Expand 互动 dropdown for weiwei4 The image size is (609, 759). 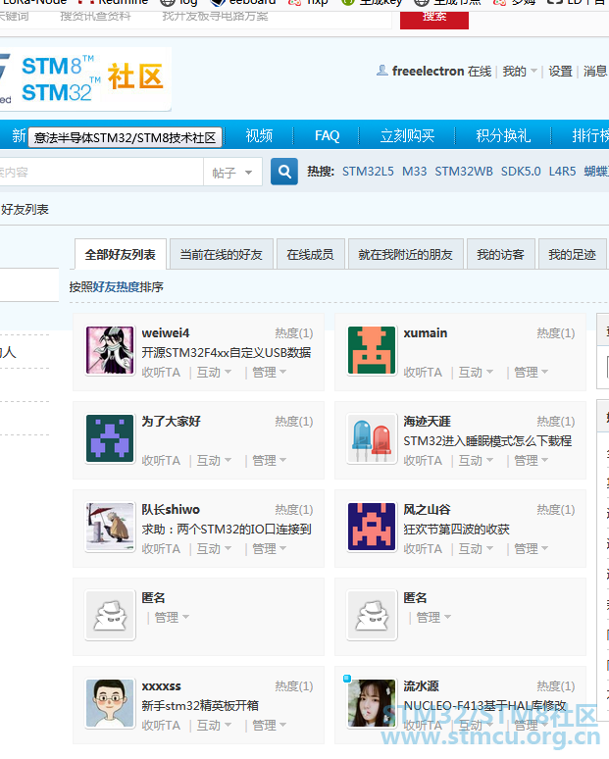pos(214,373)
